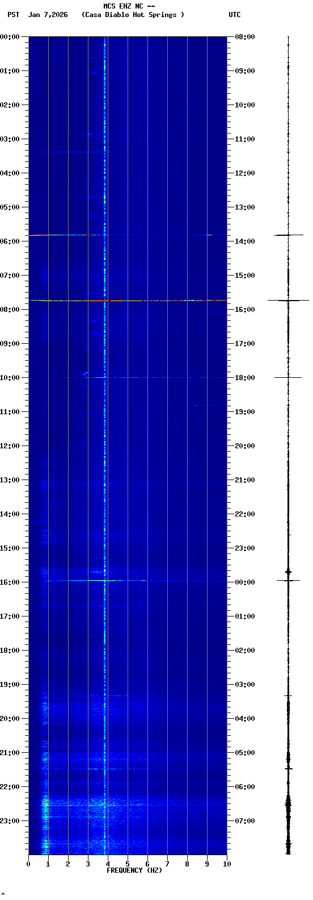Click the 21:00 PST time label
Screen dimensions: 313x900
10,753
